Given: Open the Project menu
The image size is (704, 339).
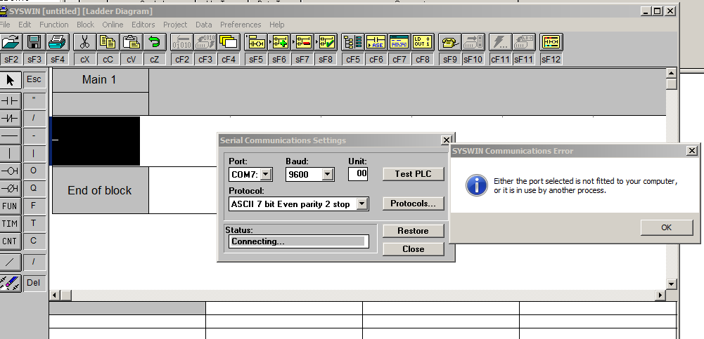Looking at the screenshot, I should 175,25.
